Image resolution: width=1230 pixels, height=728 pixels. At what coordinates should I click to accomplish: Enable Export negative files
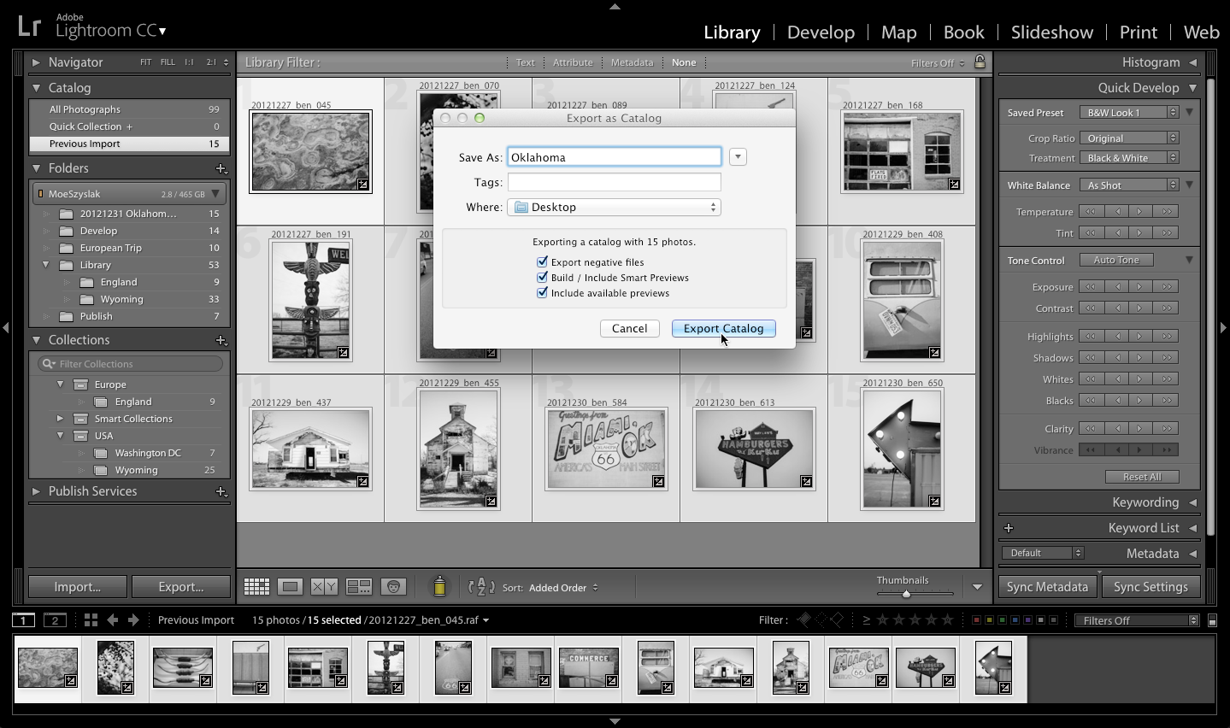pos(543,261)
